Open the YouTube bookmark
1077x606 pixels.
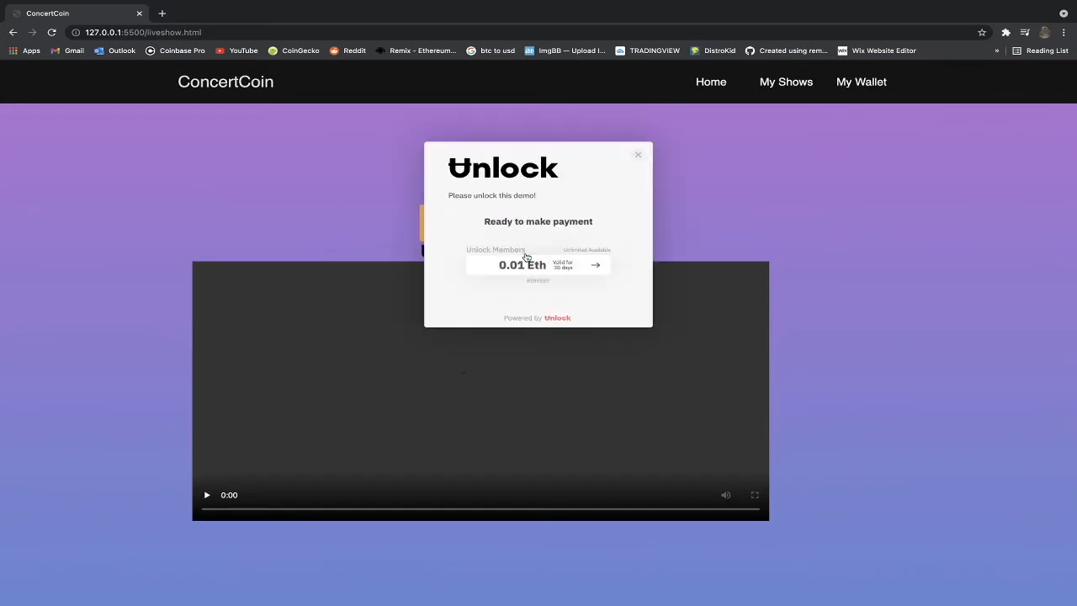pyautogui.click(x=236, y=50)
